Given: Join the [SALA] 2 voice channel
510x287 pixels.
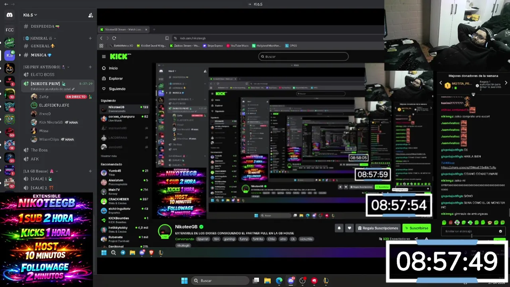Looking at the screenshot, I should (58, 188).
